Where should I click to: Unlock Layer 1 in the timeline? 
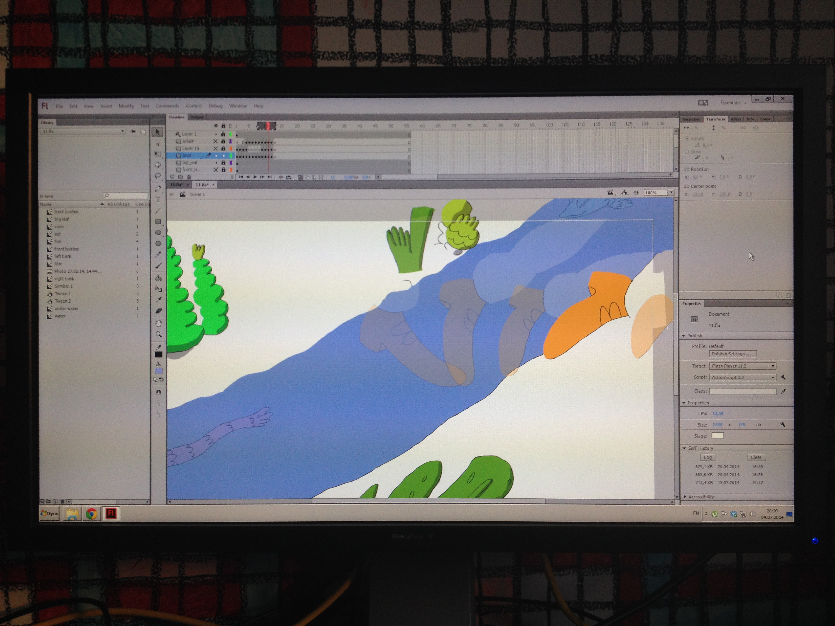(223, 134)
